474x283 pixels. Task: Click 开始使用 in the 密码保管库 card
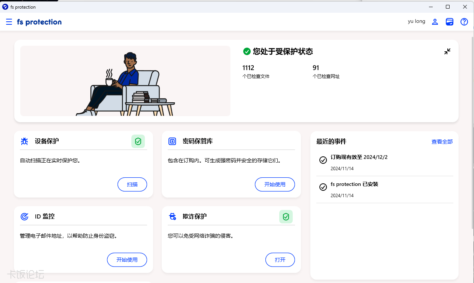275,184
